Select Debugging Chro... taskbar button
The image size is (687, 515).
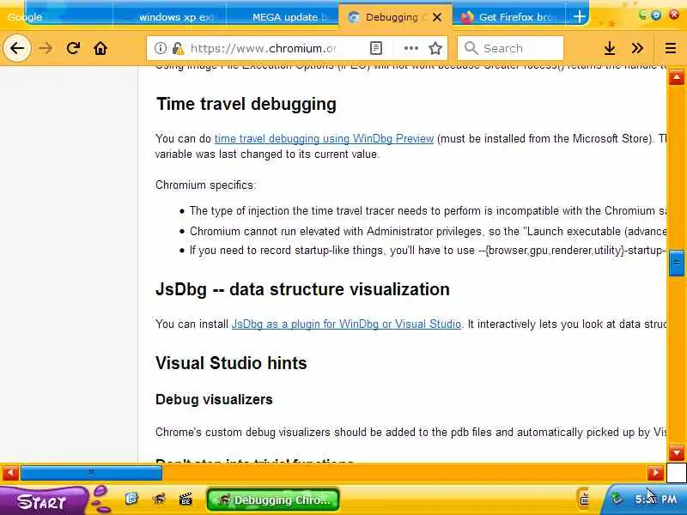tap(273, 500)
